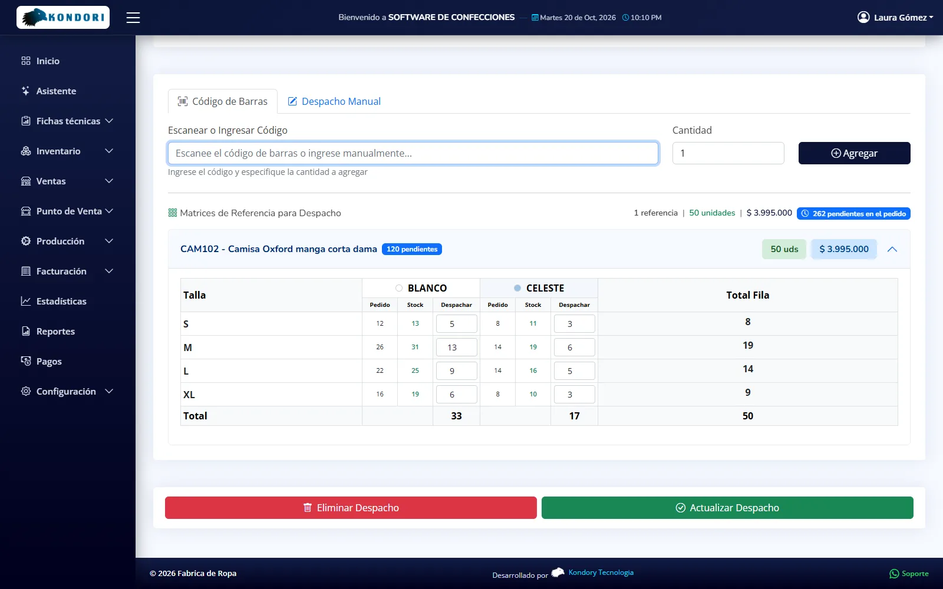Click the Inicio grid icon
The width and height of the screenshot is (943, 589).
(26, 61)
